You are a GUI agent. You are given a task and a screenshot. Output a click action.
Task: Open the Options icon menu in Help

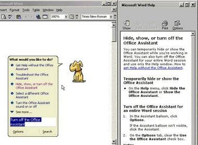point(177,25)
